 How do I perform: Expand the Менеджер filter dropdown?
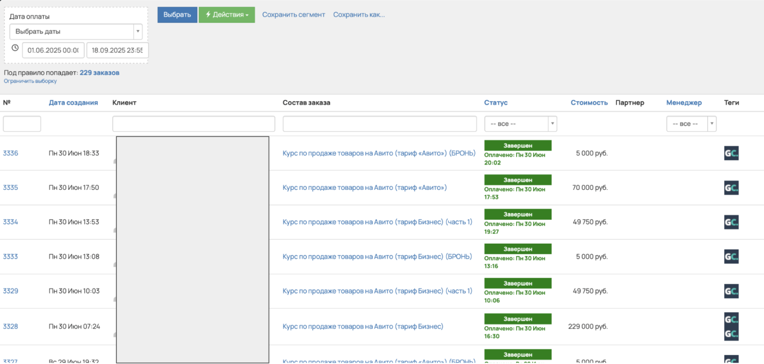coord(691,124)
